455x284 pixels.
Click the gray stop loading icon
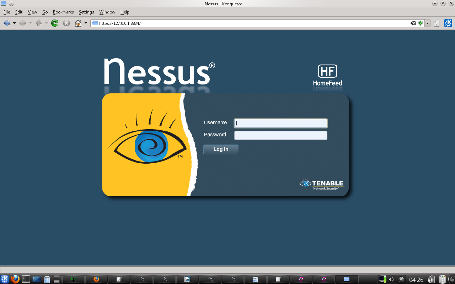click(x=66, y=23)
